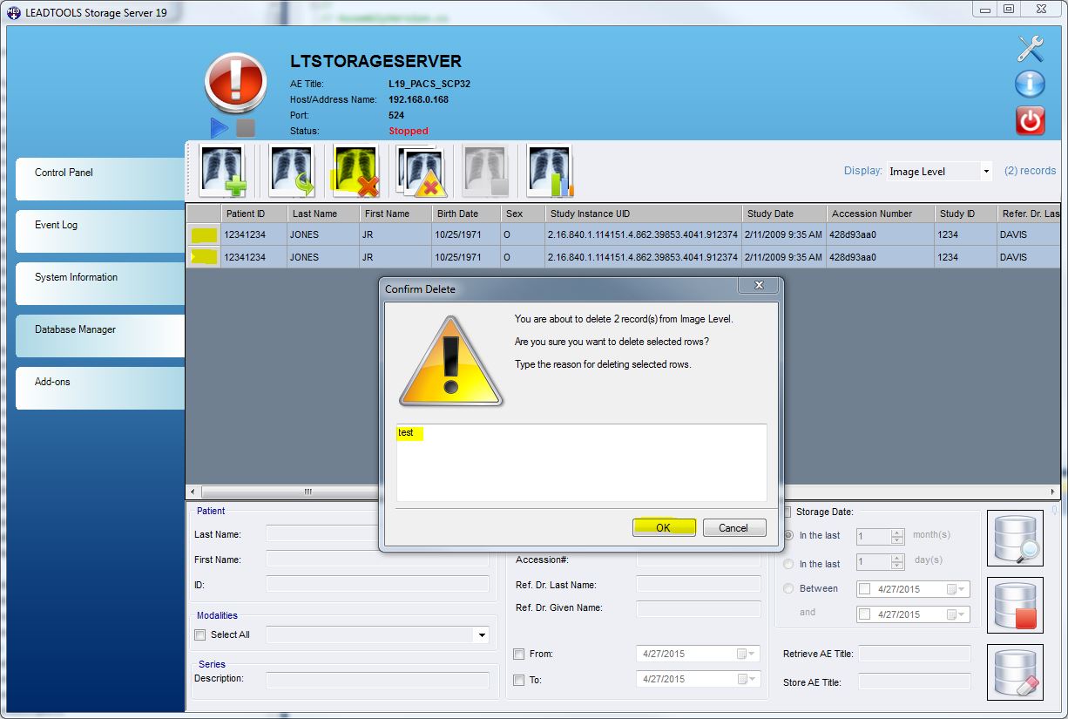Open the Between date picker dropdown

[x=957, y=589]
